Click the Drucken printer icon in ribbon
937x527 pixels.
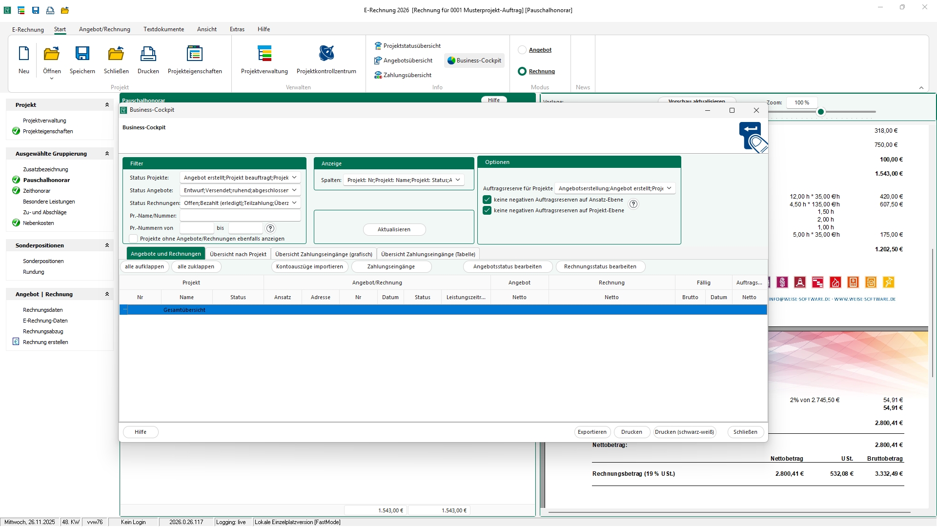point(148,54)
